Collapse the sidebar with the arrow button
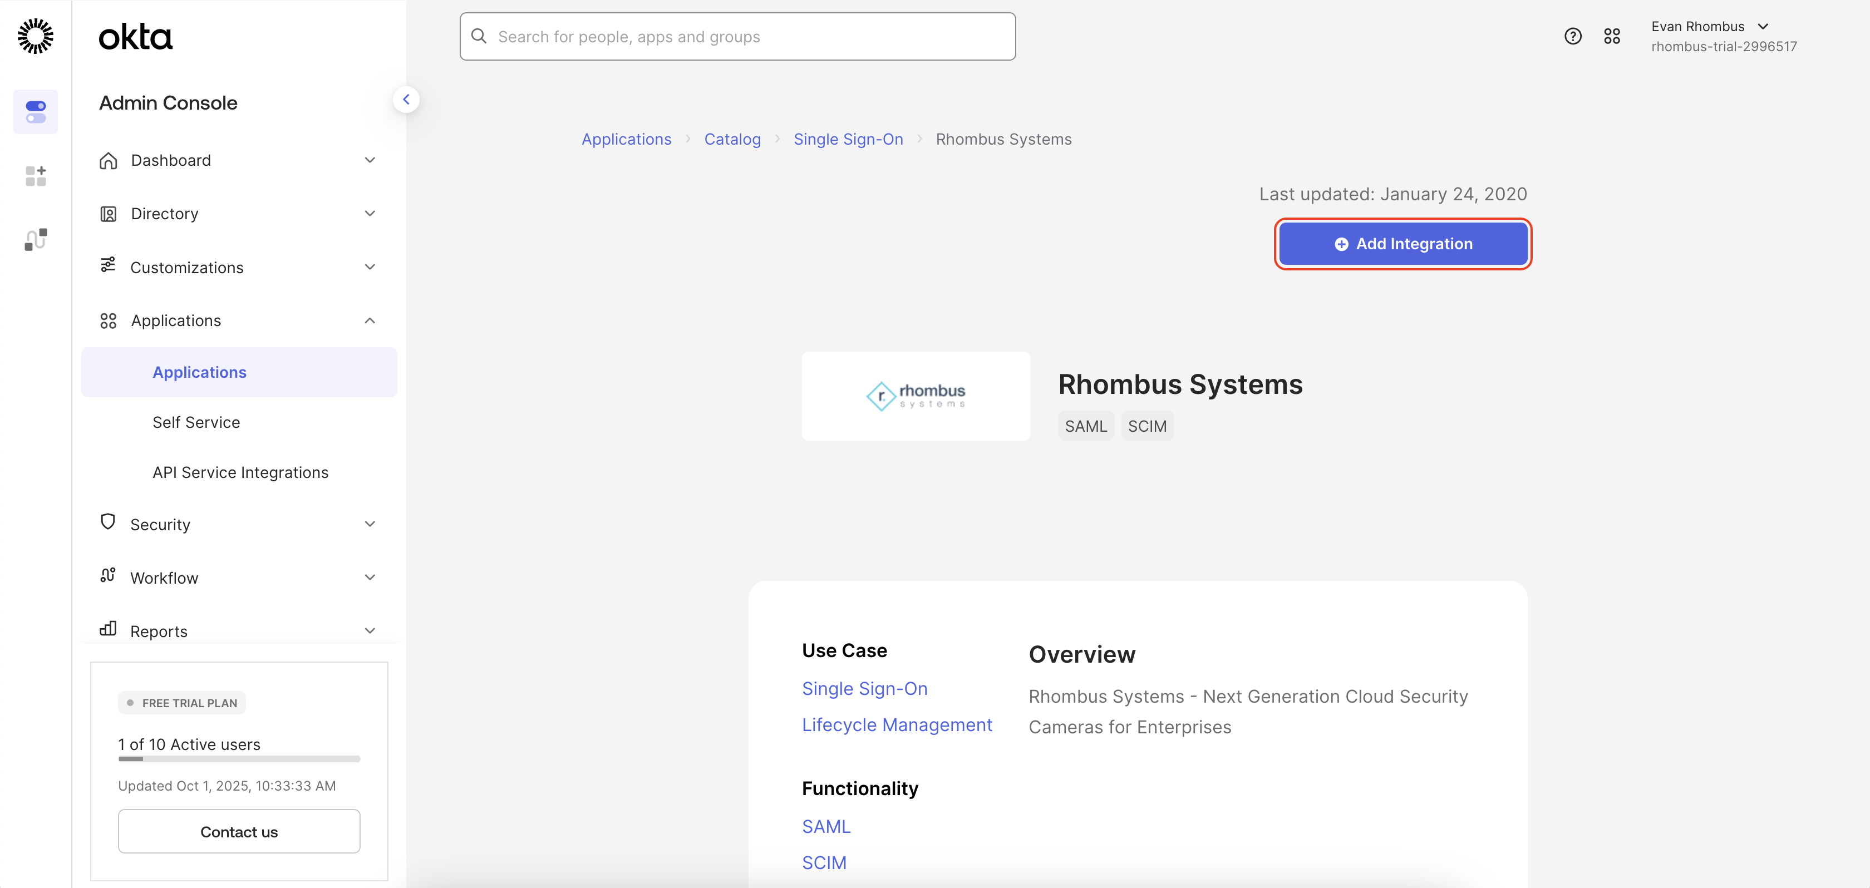The width and height of the screenshot is (1870, 888). [406, 100]
